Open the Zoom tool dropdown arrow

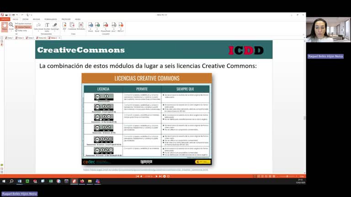pos(11,31)
